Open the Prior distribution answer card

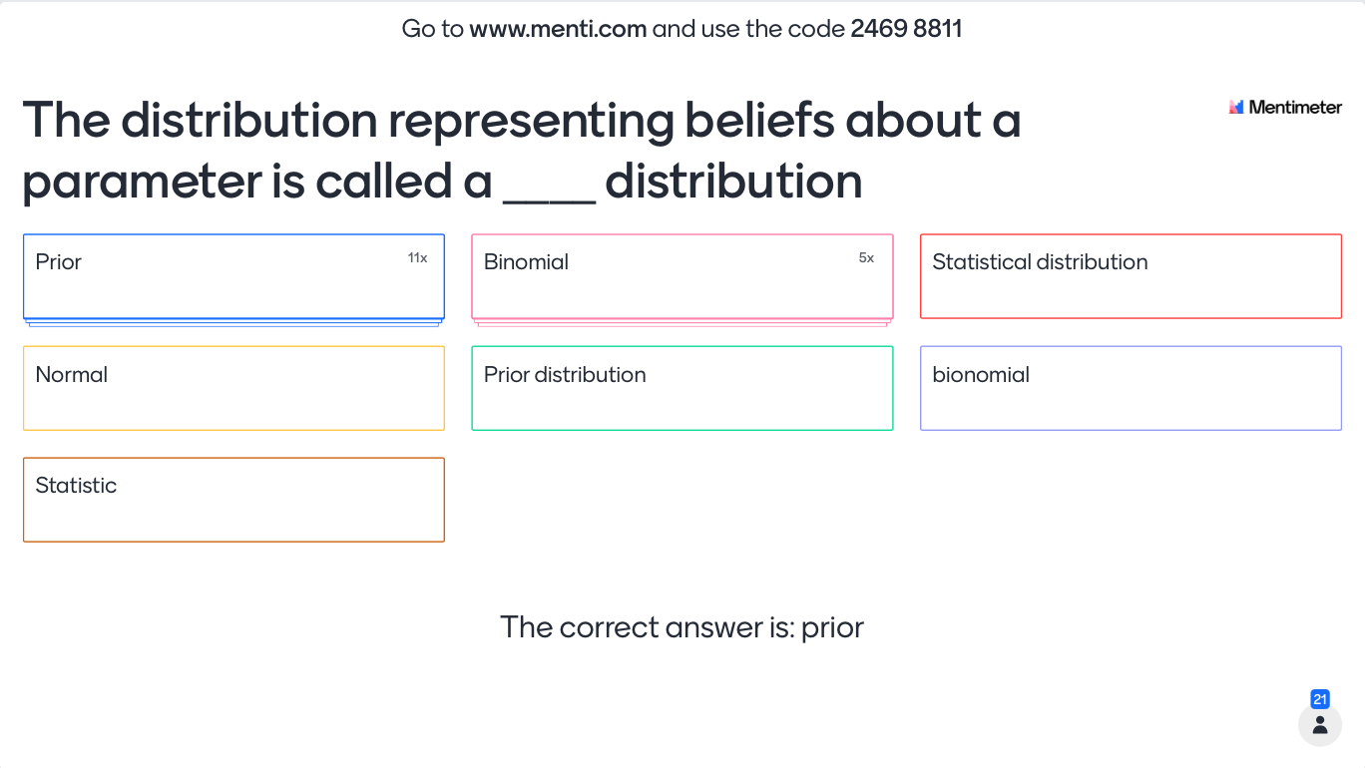click(x=682, y=388)
